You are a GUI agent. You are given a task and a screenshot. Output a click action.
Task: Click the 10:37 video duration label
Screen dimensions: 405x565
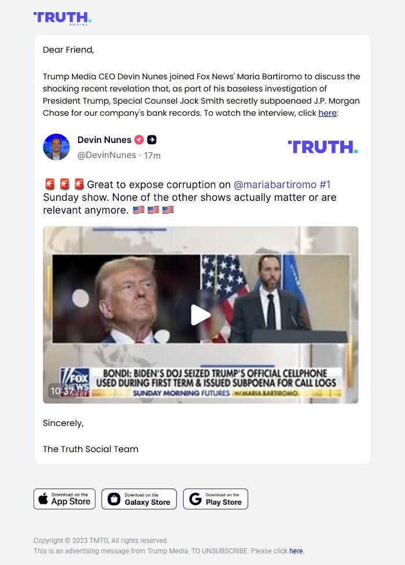62,391
